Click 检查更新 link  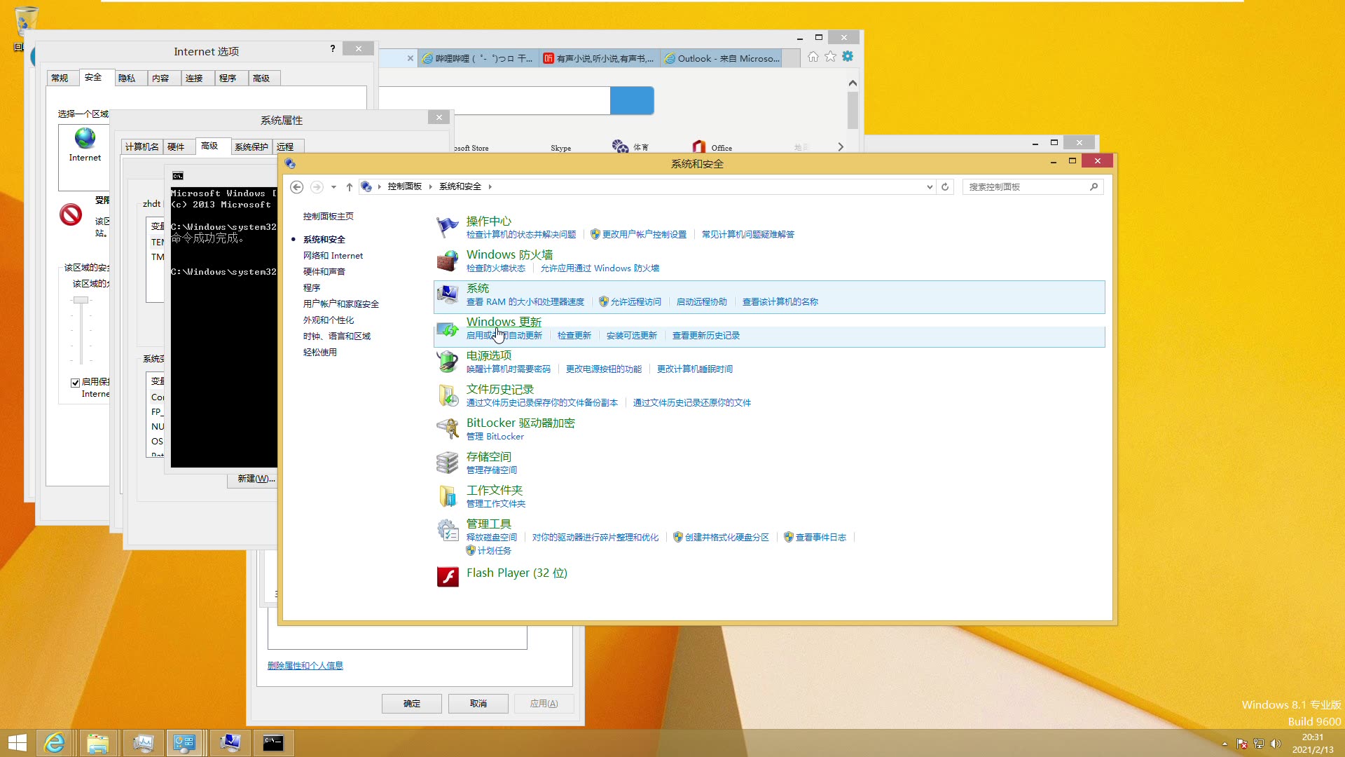[574, 336]
